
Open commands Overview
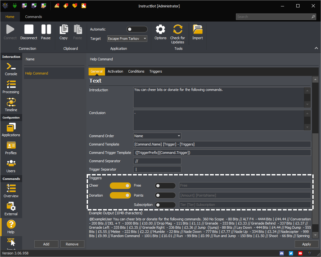click(x=11, y=191)
